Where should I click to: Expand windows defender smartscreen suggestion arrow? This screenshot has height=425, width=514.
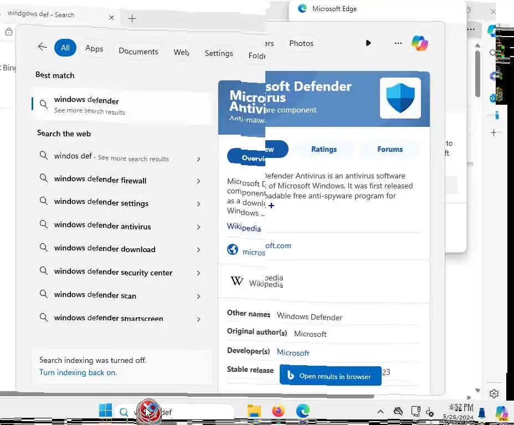point(198,319)
